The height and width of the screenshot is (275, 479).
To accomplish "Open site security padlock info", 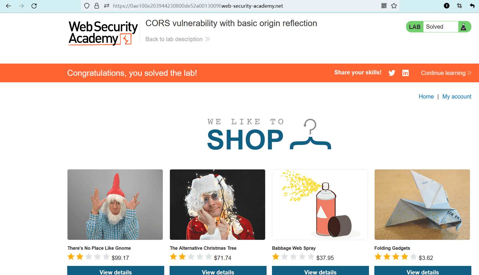I will [x=97, y=6].
